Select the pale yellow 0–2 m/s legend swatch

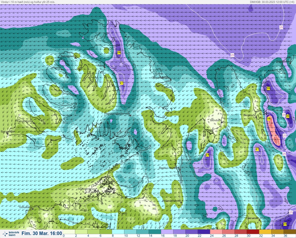69,231
